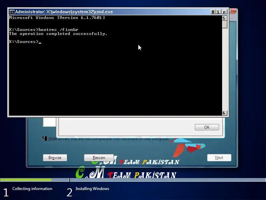This screenshot has width=266, height=200.
Task: Click the Browse button in setup window
Action: click(x=55, y=158)
